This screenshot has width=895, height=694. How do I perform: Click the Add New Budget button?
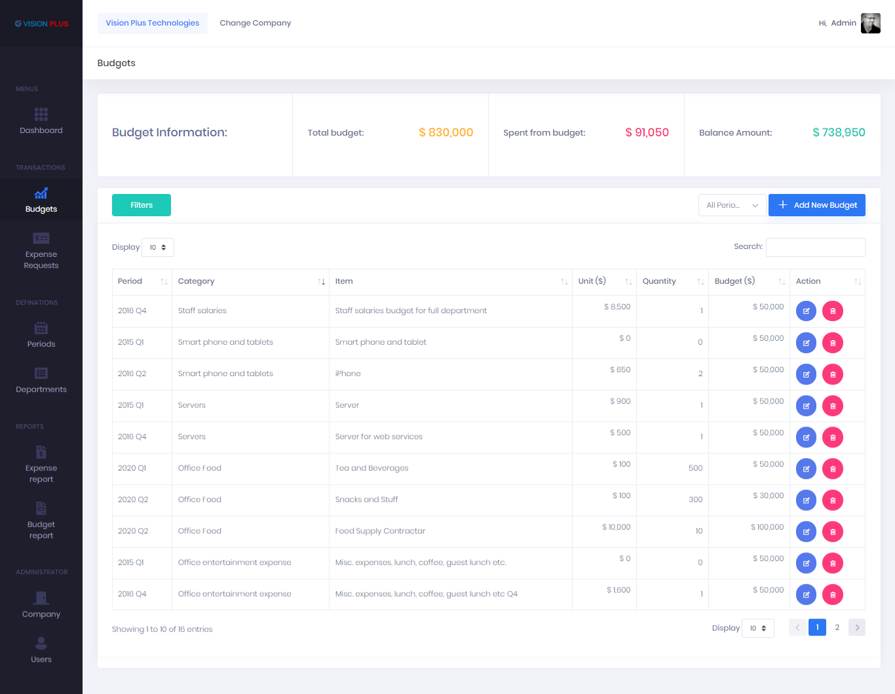pos(816,205)
